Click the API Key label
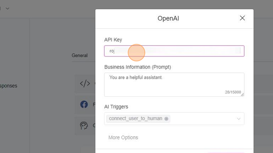Screen dimensions: 273x153 point(113,40)
